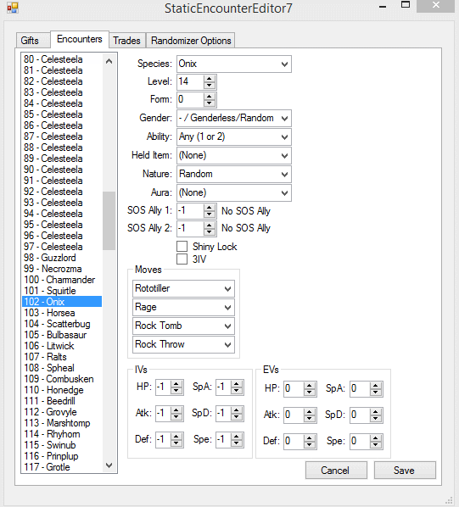Increase Spe EV with up arrow

(x=376, y=437)
